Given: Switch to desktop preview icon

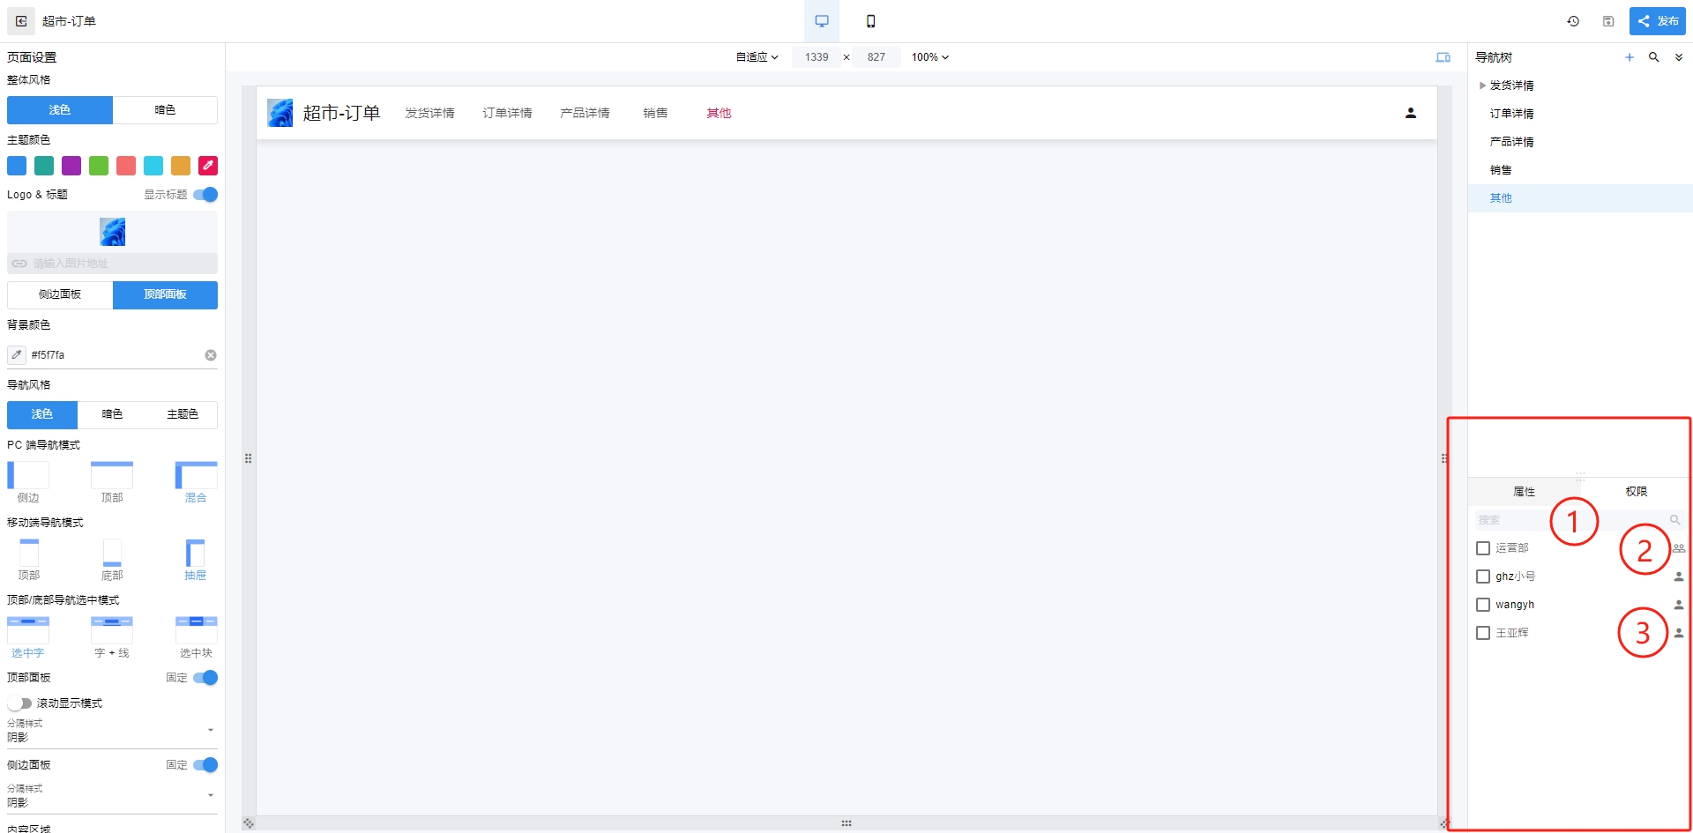Looking at the screenshot, I should pos(822,21).
